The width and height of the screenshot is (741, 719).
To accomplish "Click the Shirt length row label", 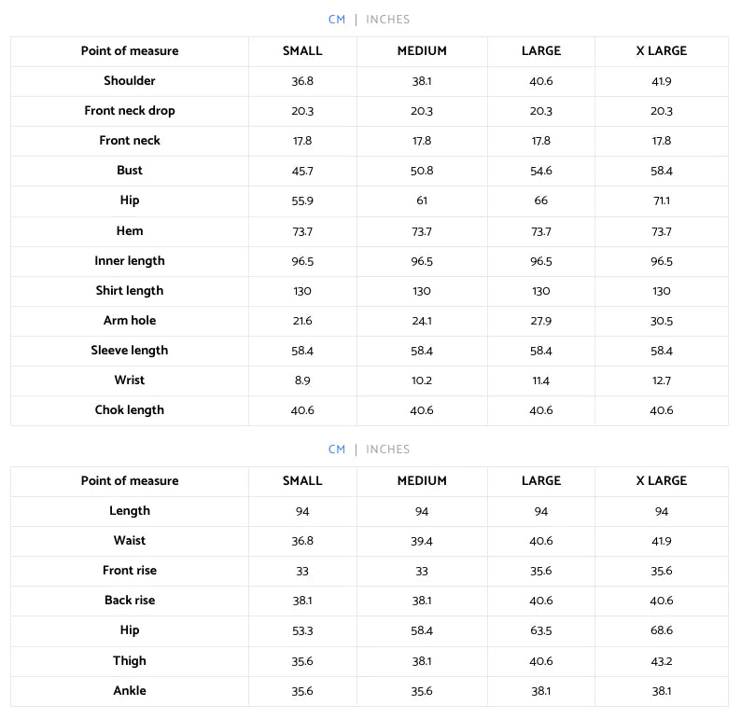I will [130, 290].
